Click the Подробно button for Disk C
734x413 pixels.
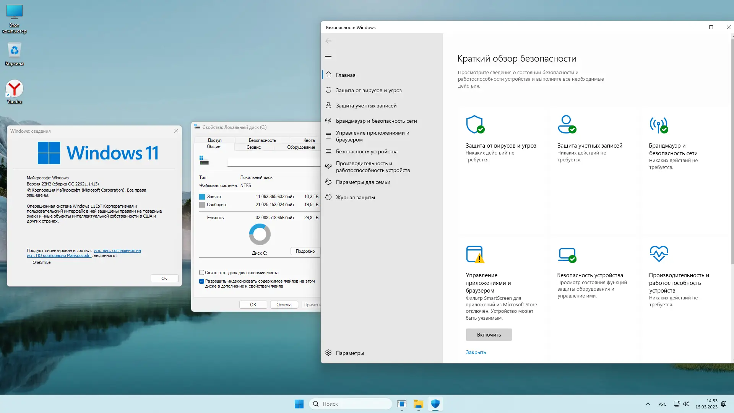coord(305,251)
